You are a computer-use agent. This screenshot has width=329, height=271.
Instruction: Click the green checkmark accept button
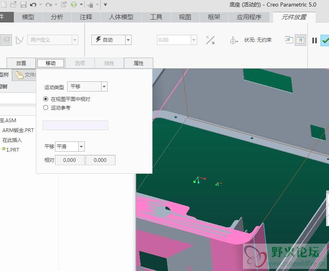325,40
